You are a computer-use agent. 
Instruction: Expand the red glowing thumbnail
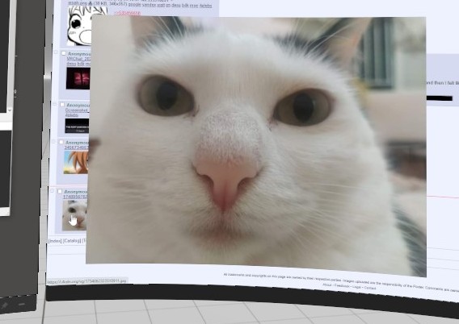click(78, 78)
